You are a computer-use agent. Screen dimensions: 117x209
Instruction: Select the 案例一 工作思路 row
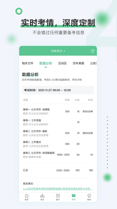click(58, 122)
